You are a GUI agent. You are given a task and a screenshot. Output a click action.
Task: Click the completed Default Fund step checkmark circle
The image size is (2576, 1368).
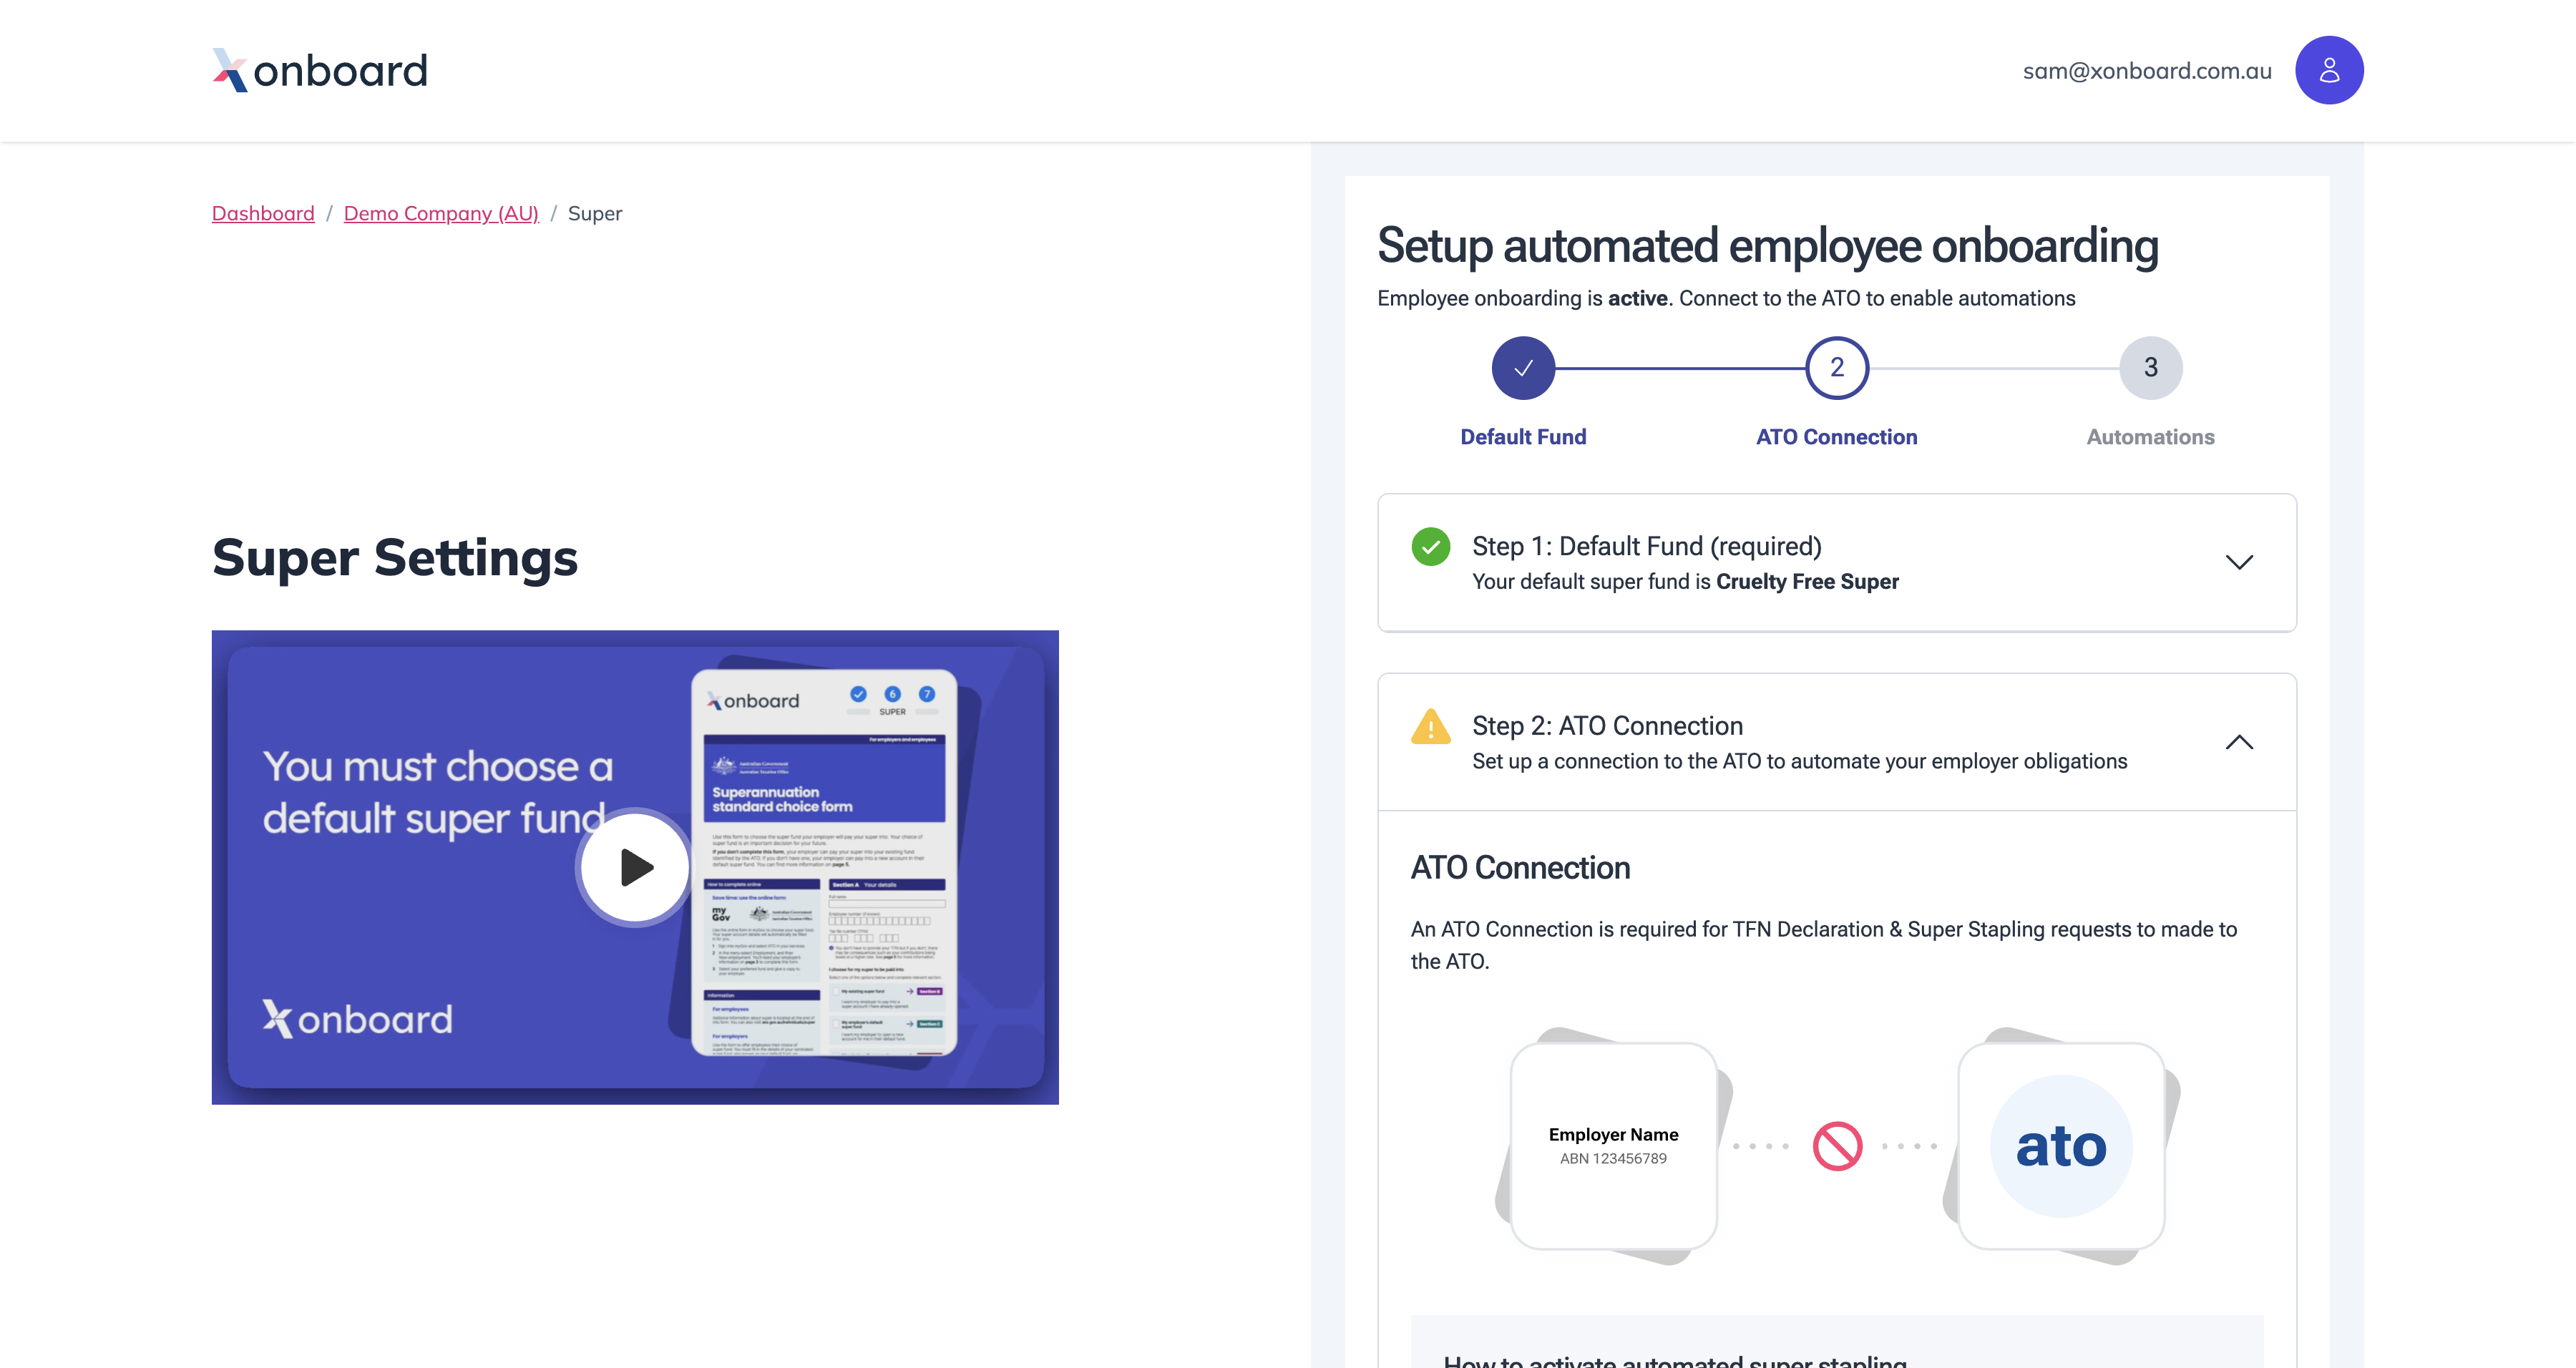pos(1522,367)
